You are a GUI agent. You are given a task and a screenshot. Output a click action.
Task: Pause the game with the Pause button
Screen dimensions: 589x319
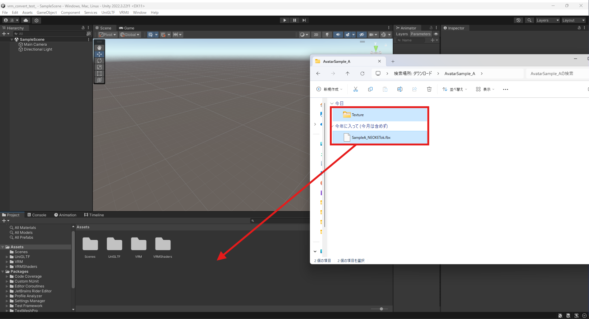pyautogui.click(x=294, y=20)
